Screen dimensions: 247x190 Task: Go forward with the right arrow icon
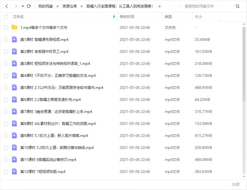(x=16, y=6)
